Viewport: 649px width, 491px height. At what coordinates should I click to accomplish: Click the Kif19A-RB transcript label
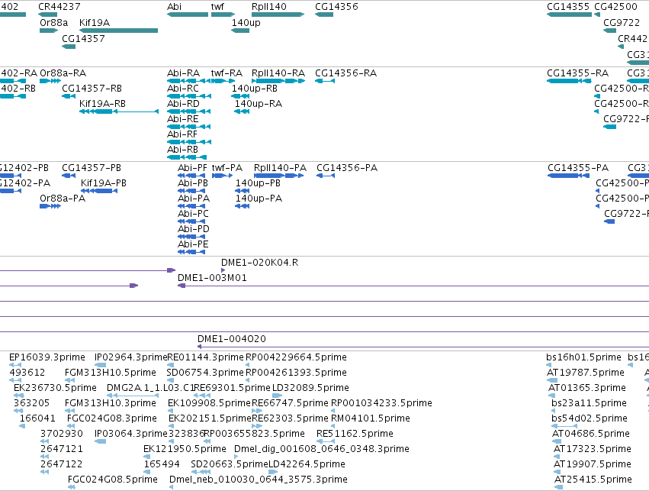(102, 104)
